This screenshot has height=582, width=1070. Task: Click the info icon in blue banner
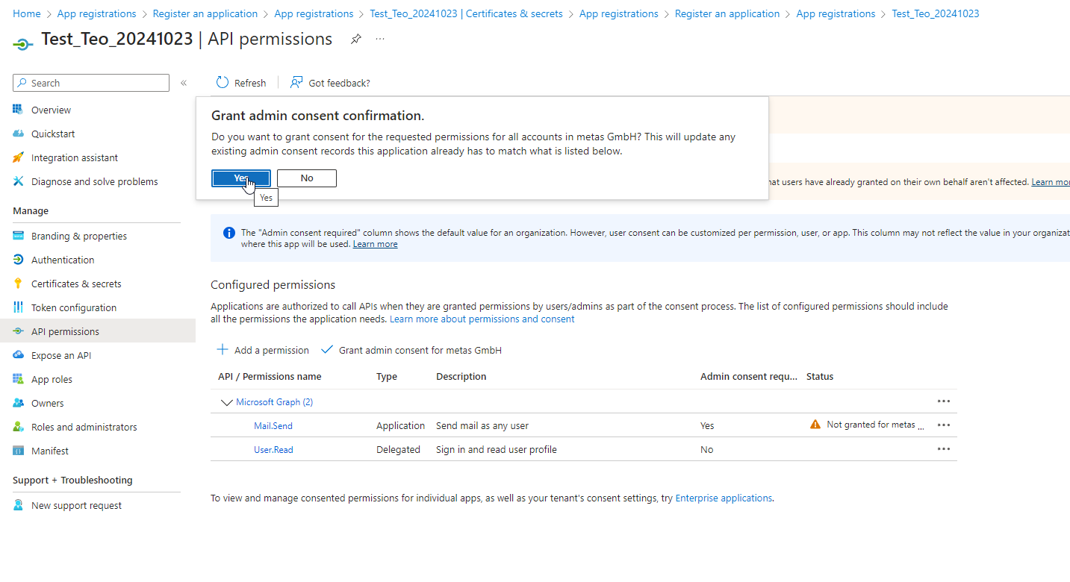tap(229, 233)
